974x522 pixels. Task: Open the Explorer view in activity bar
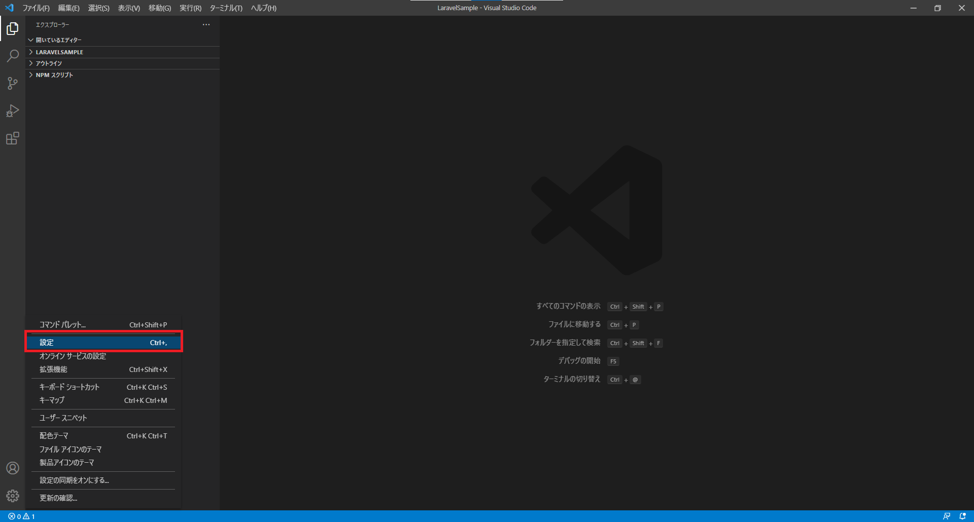pos(13,29)
